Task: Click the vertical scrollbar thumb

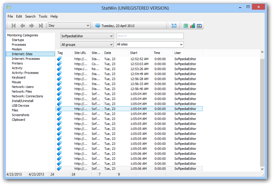Action: point(262,112)
